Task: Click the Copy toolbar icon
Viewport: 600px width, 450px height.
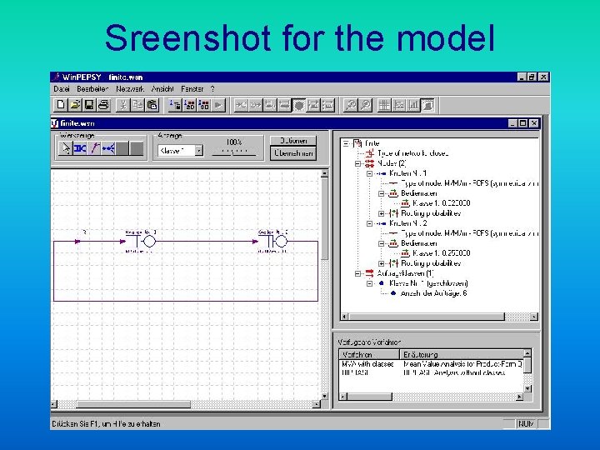Action: (x=137, y=105)
